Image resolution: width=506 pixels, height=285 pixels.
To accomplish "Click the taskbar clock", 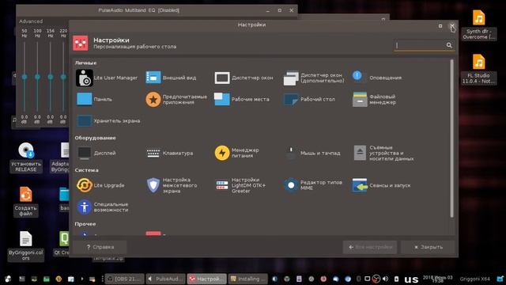I will tap(437, 279).
